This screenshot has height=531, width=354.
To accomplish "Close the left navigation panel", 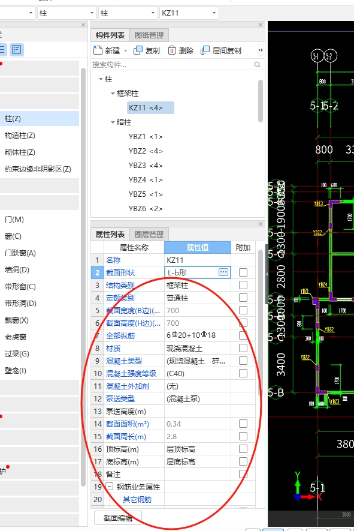I will coord(83,25).
